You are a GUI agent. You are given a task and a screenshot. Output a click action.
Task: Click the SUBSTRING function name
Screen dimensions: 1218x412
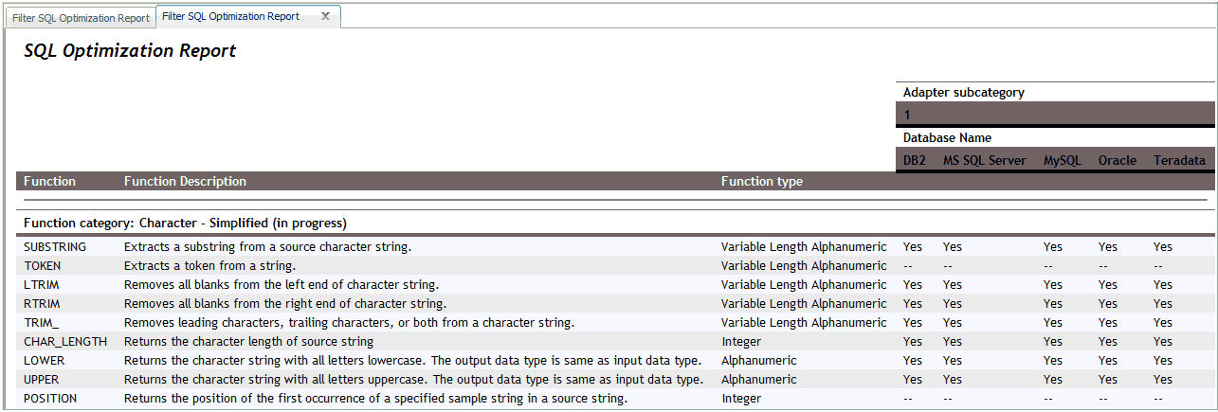pyautogui.click(x=55, y=246)
